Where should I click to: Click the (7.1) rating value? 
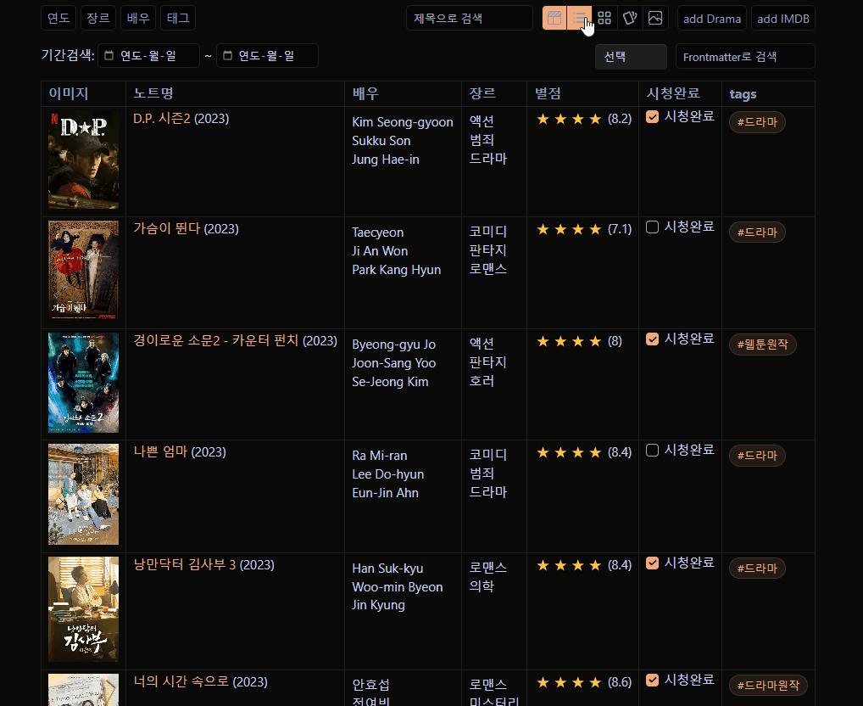pyautogui.click(x=620, y=228)
